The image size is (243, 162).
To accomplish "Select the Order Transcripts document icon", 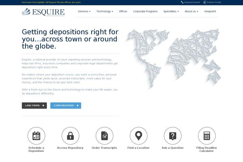I will [x=104, y=136].
